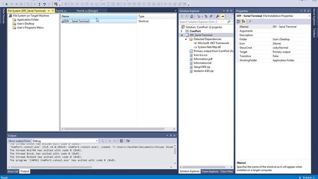Click in Search Solution Explorer field
Screen dimensions: 318x179
[x=203, y=22]
